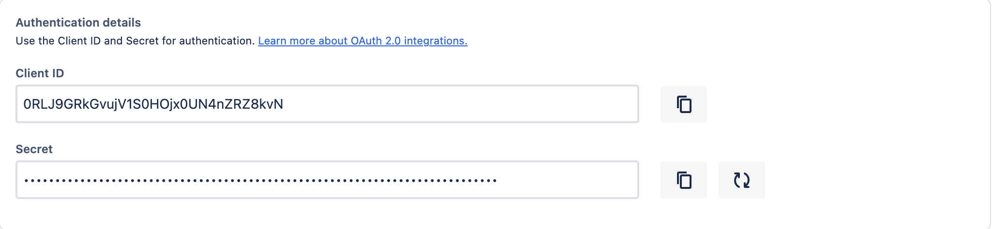
Task: Click the dotted hidden Secret value
Action: coord(260,181)
